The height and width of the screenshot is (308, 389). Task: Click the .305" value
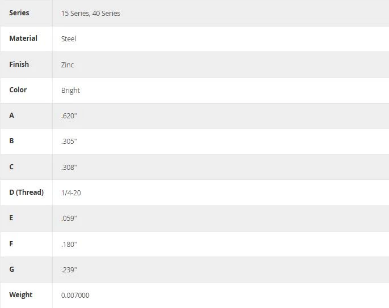[69, 141]
